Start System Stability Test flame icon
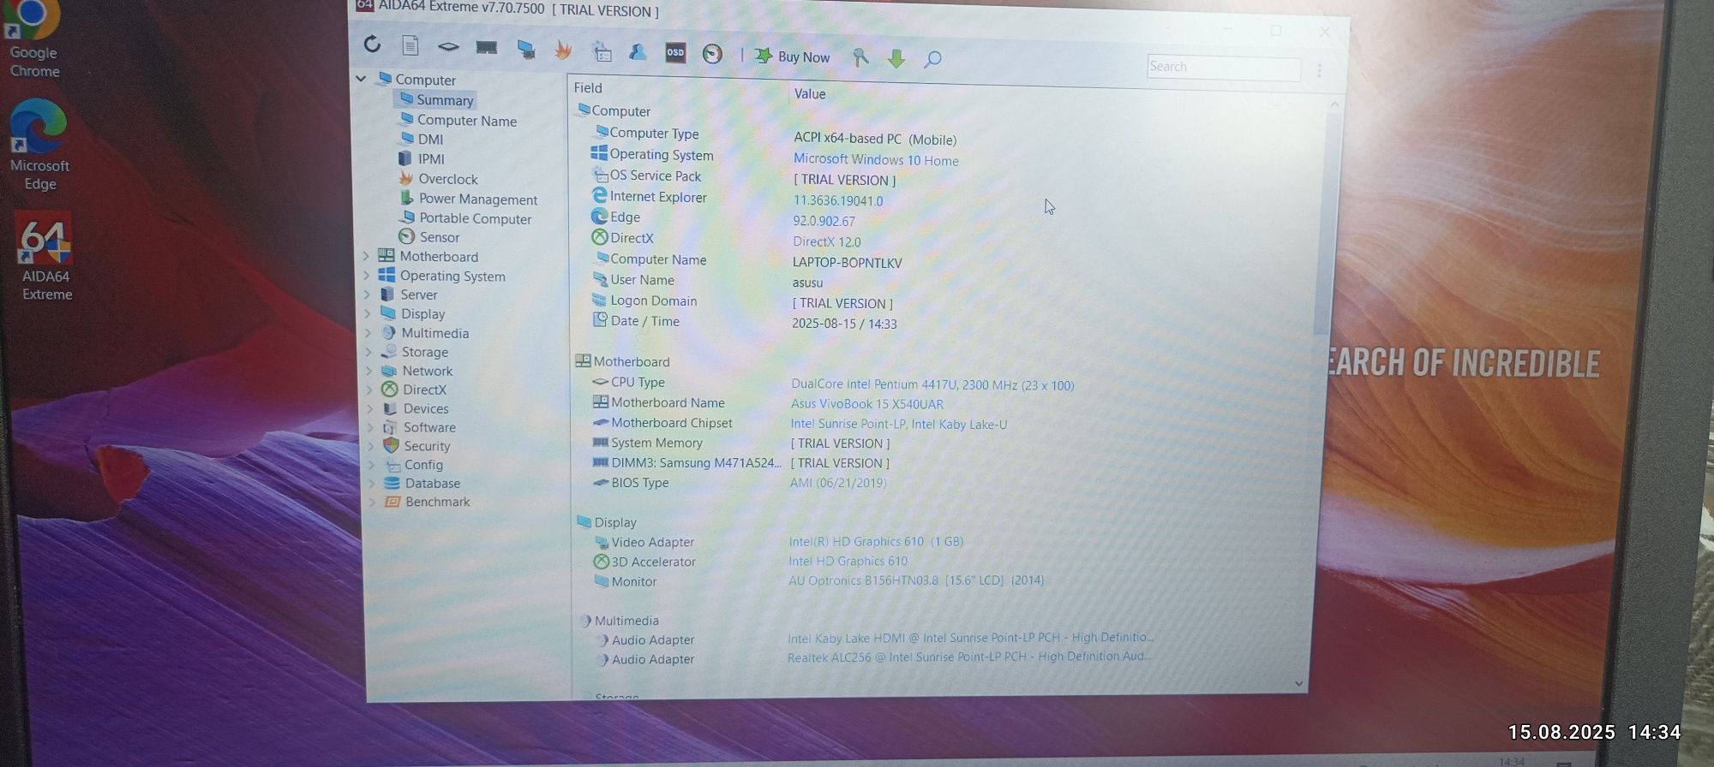Screen dimensions: 1714x767 click(563, 51)
